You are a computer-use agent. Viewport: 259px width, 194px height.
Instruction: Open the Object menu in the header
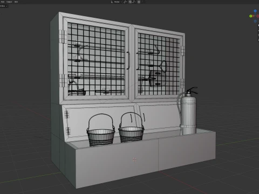pyautogui.click(x=9, y=2)
